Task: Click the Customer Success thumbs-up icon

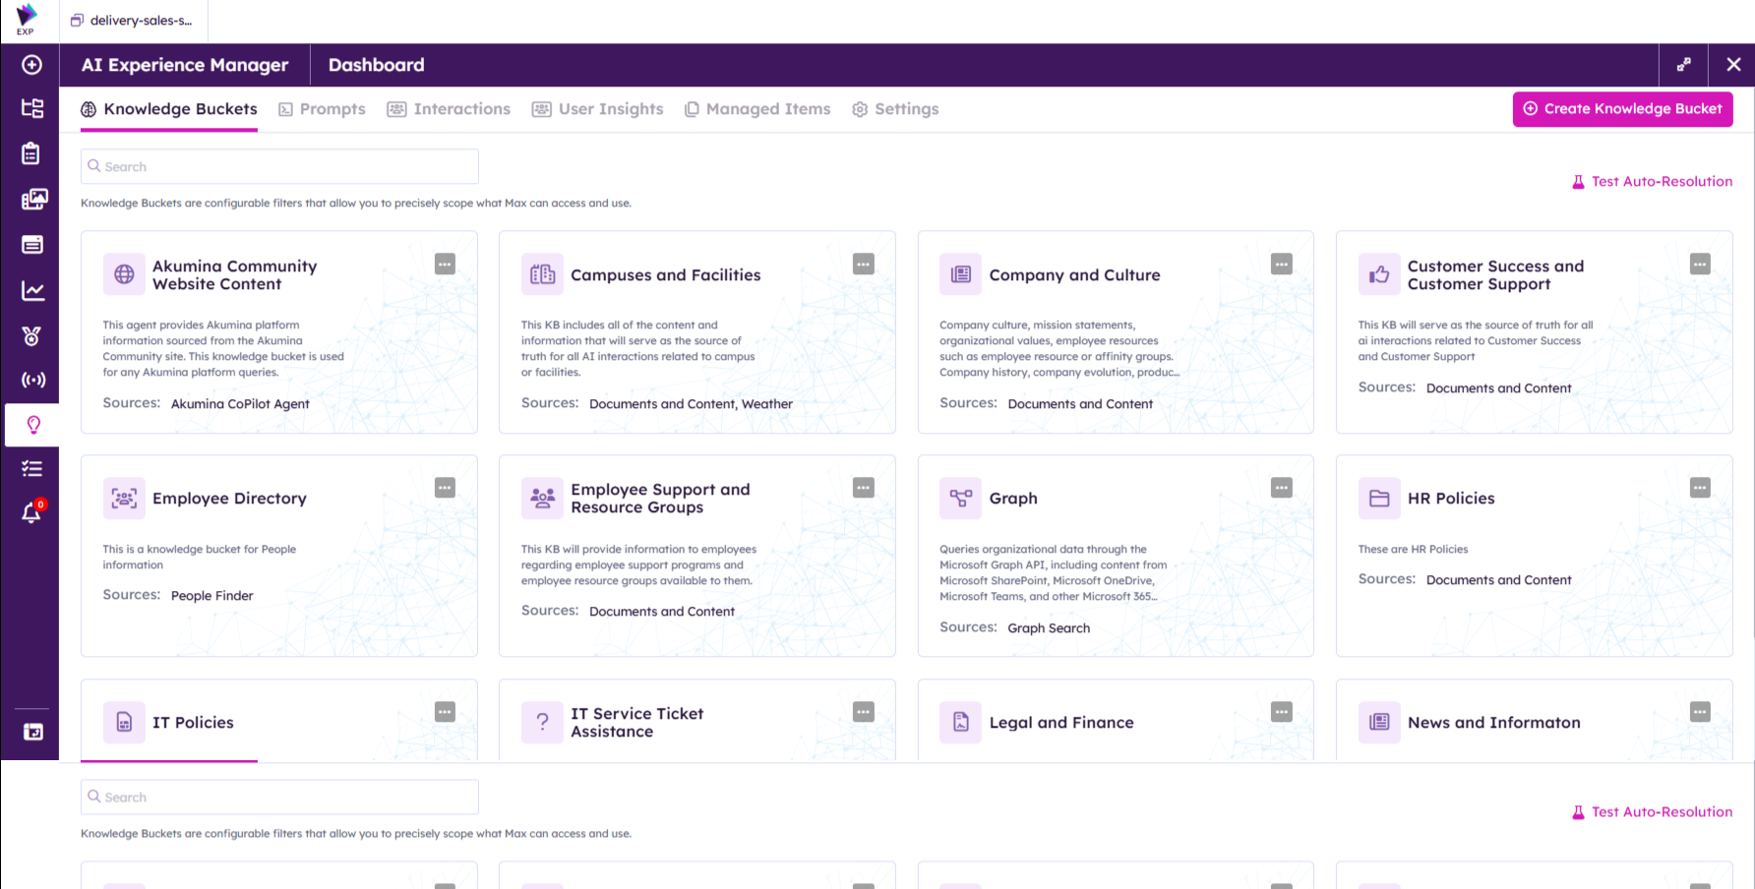Action: 1379,274
